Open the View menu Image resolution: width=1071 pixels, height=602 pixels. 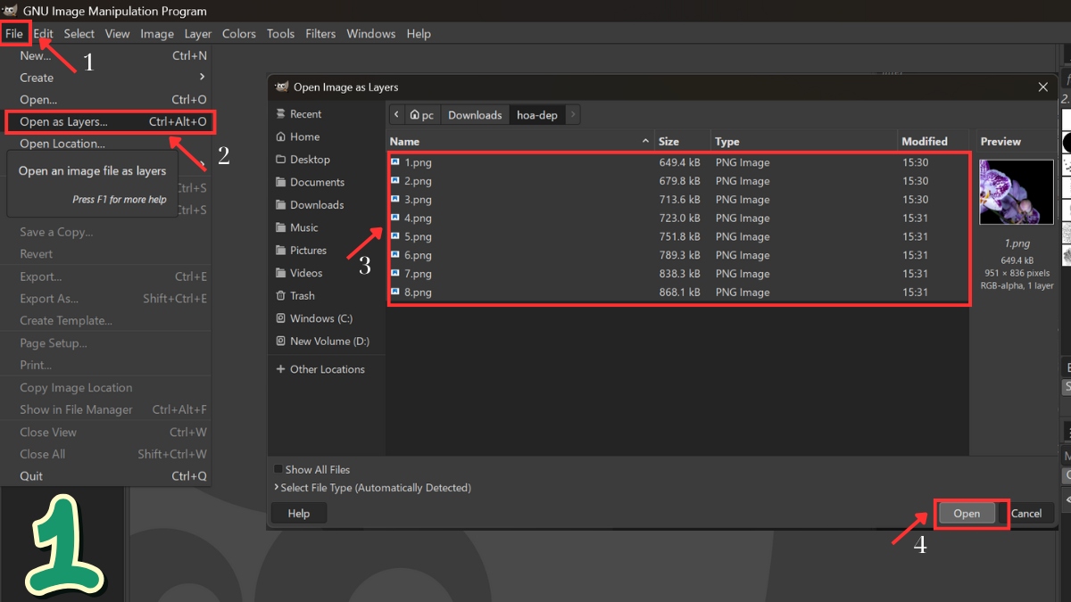tap(118, 34)
